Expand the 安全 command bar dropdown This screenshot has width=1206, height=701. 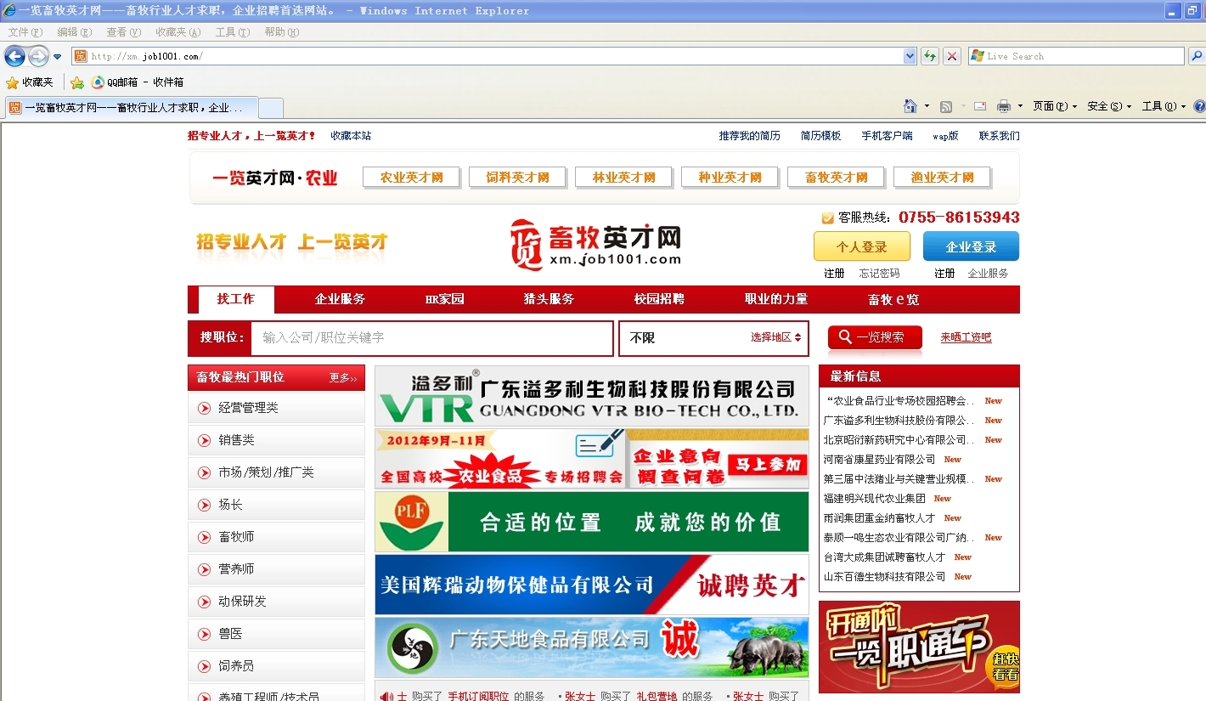click(x=1110, y=106)
